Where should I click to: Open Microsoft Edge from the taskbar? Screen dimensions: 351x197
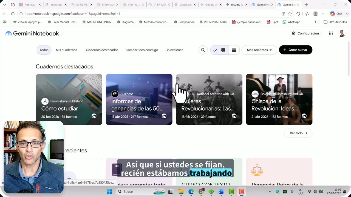pos(191,192)
